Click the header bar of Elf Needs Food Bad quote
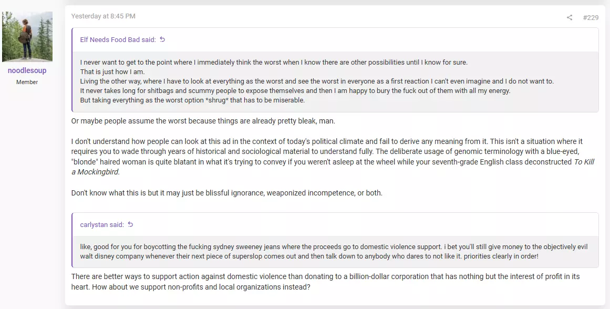Viewport: 610px width, 309px height. (335, 40)
